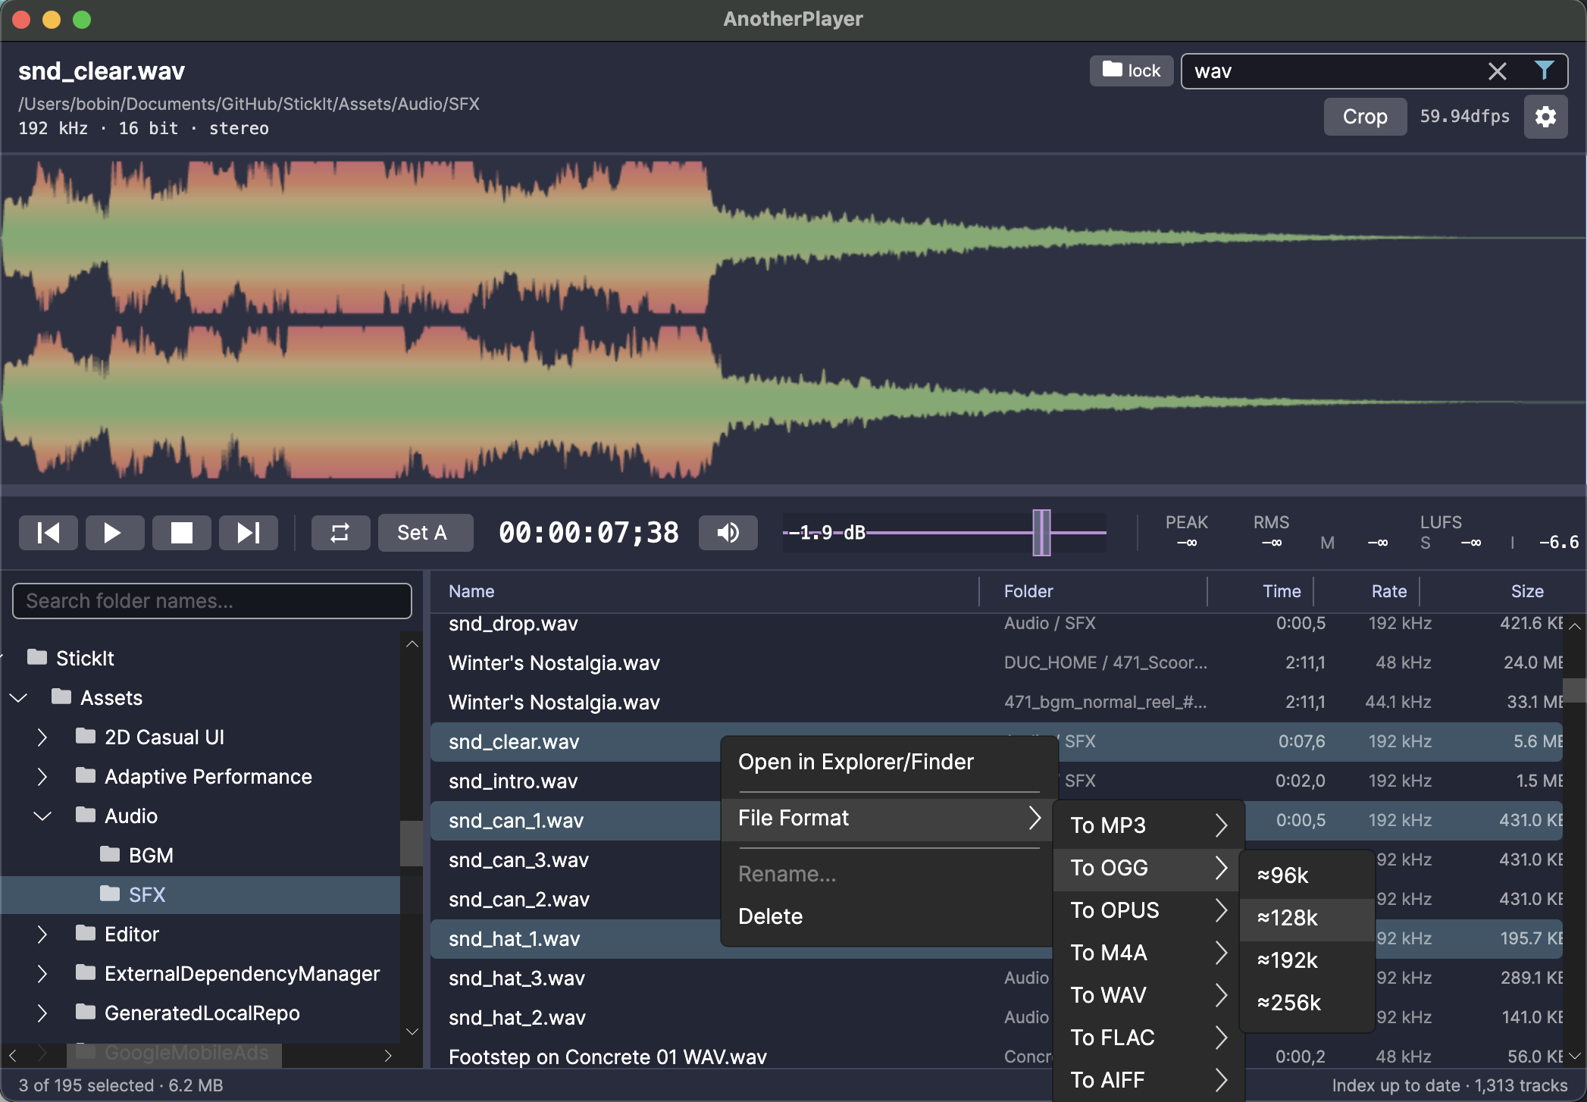The image size is (1587, 1102).
Task: Open the To MP3 submenu
Action: (1148, 825)
